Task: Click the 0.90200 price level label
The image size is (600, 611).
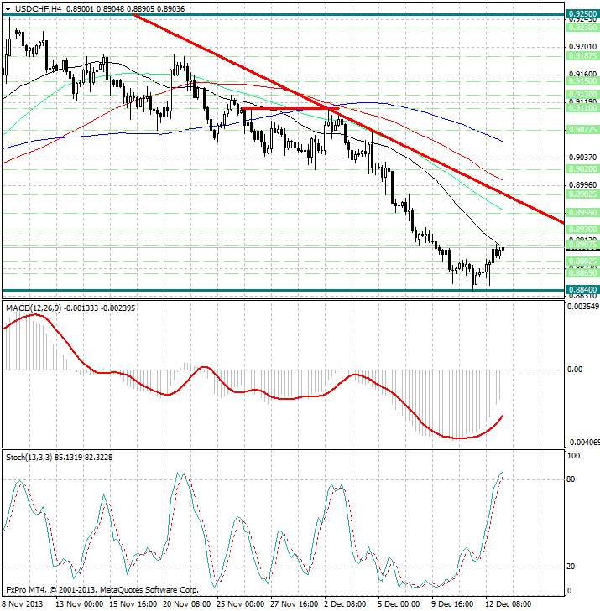Action: [582, 168]
